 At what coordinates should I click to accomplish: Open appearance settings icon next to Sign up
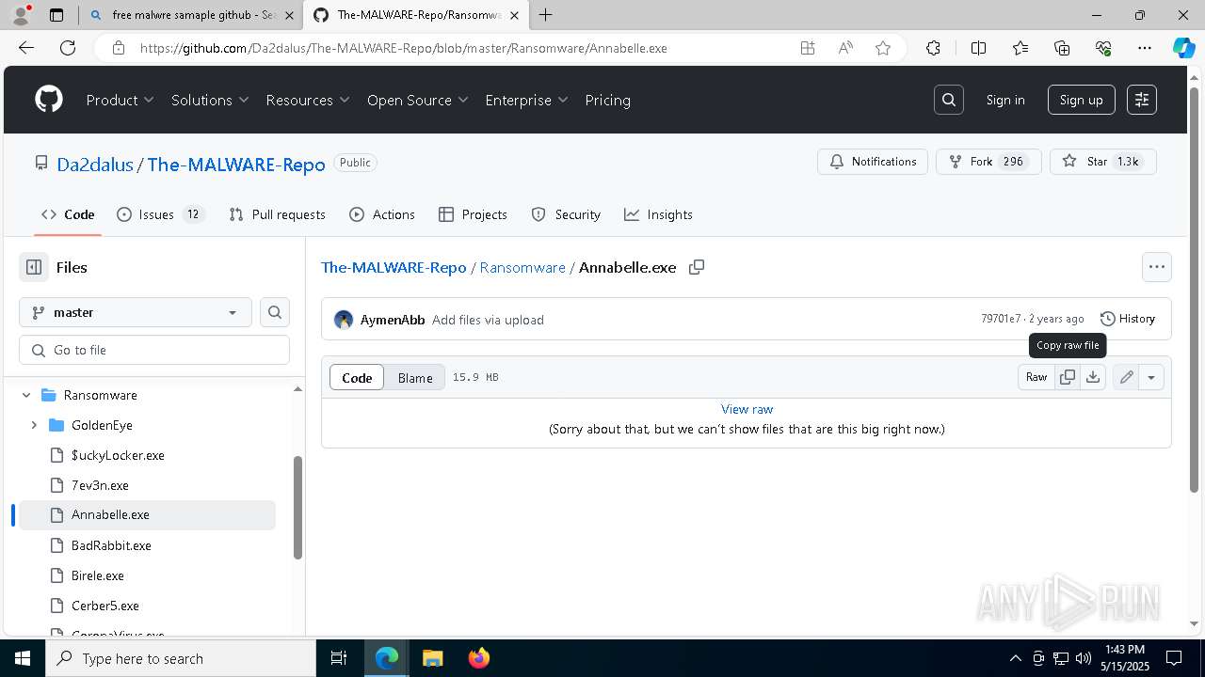[x=1142, y=100]
